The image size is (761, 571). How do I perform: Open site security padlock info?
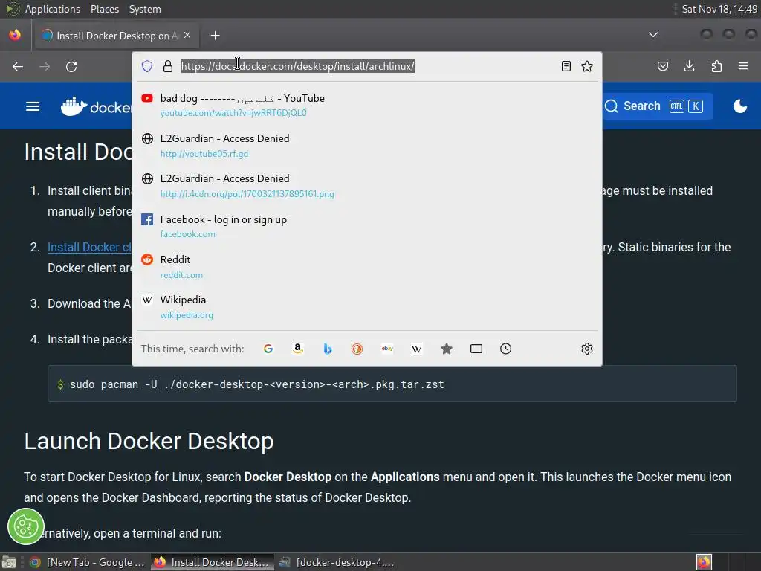[168, 66]
